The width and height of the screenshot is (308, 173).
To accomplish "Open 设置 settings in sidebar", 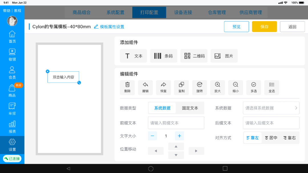I will click(12, 145).
